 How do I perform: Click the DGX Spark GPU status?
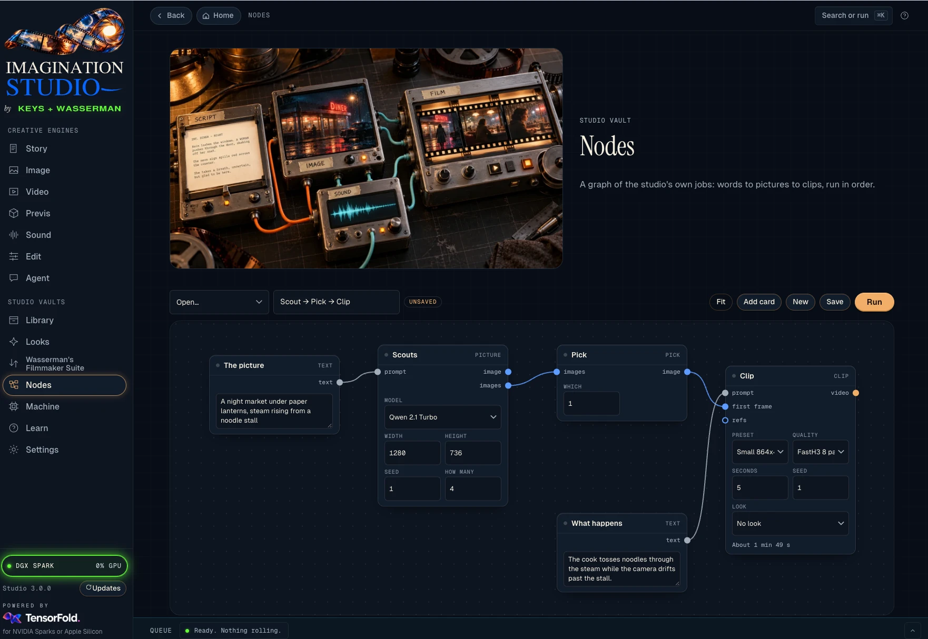click(x=64, y=566)
